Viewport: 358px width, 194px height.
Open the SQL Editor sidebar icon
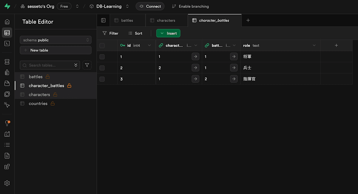(x=7, y=43)
